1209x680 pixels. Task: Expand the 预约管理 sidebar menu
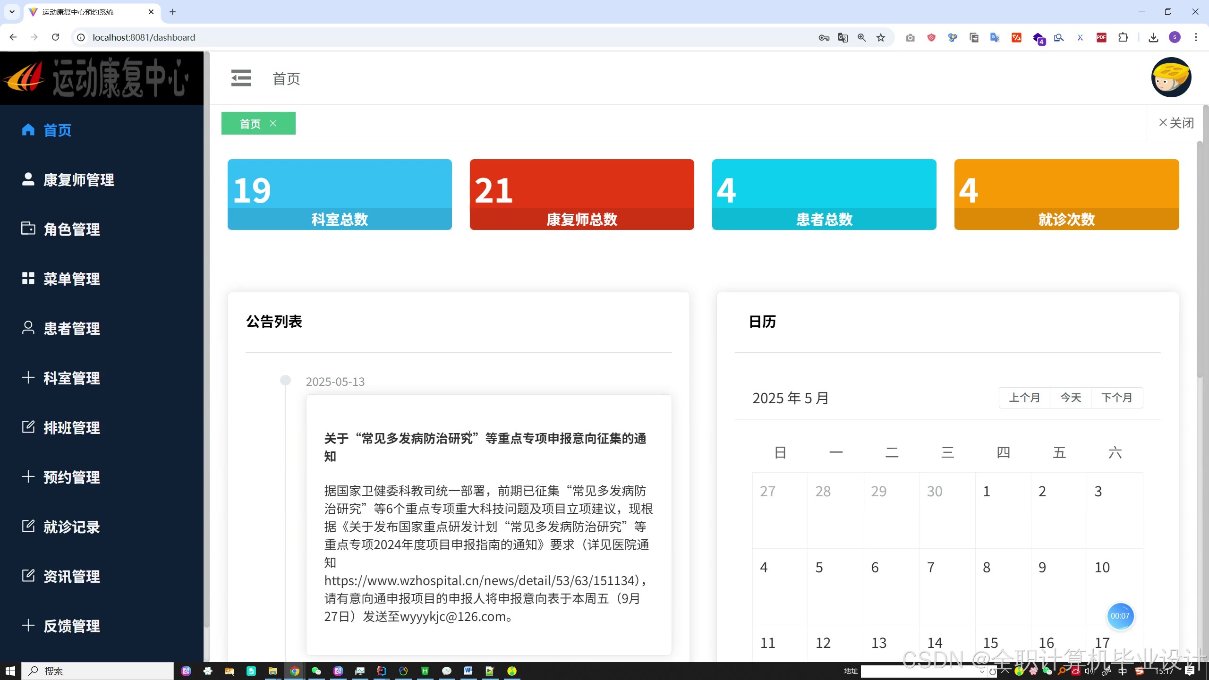[71, 477]
